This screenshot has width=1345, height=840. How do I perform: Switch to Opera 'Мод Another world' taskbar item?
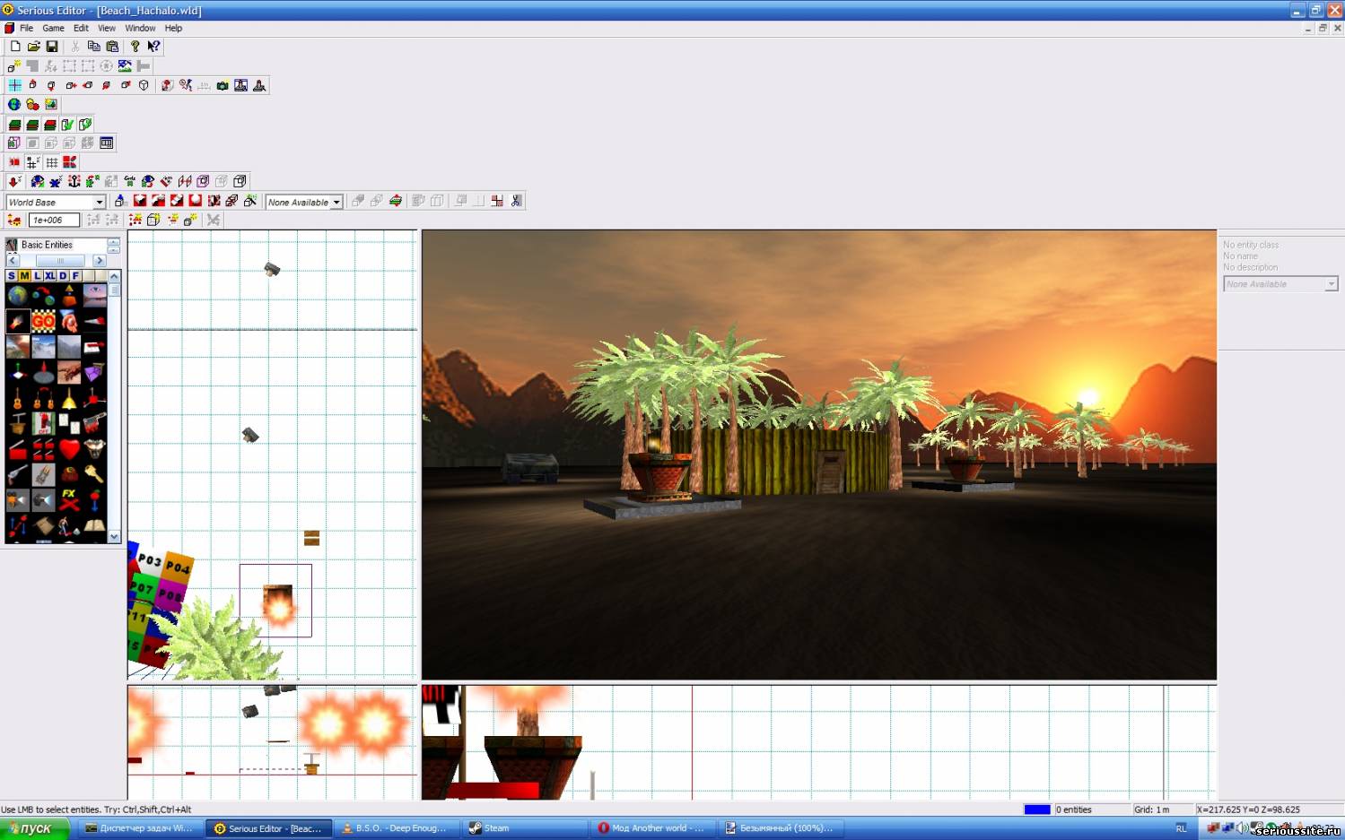click(652, 828)
